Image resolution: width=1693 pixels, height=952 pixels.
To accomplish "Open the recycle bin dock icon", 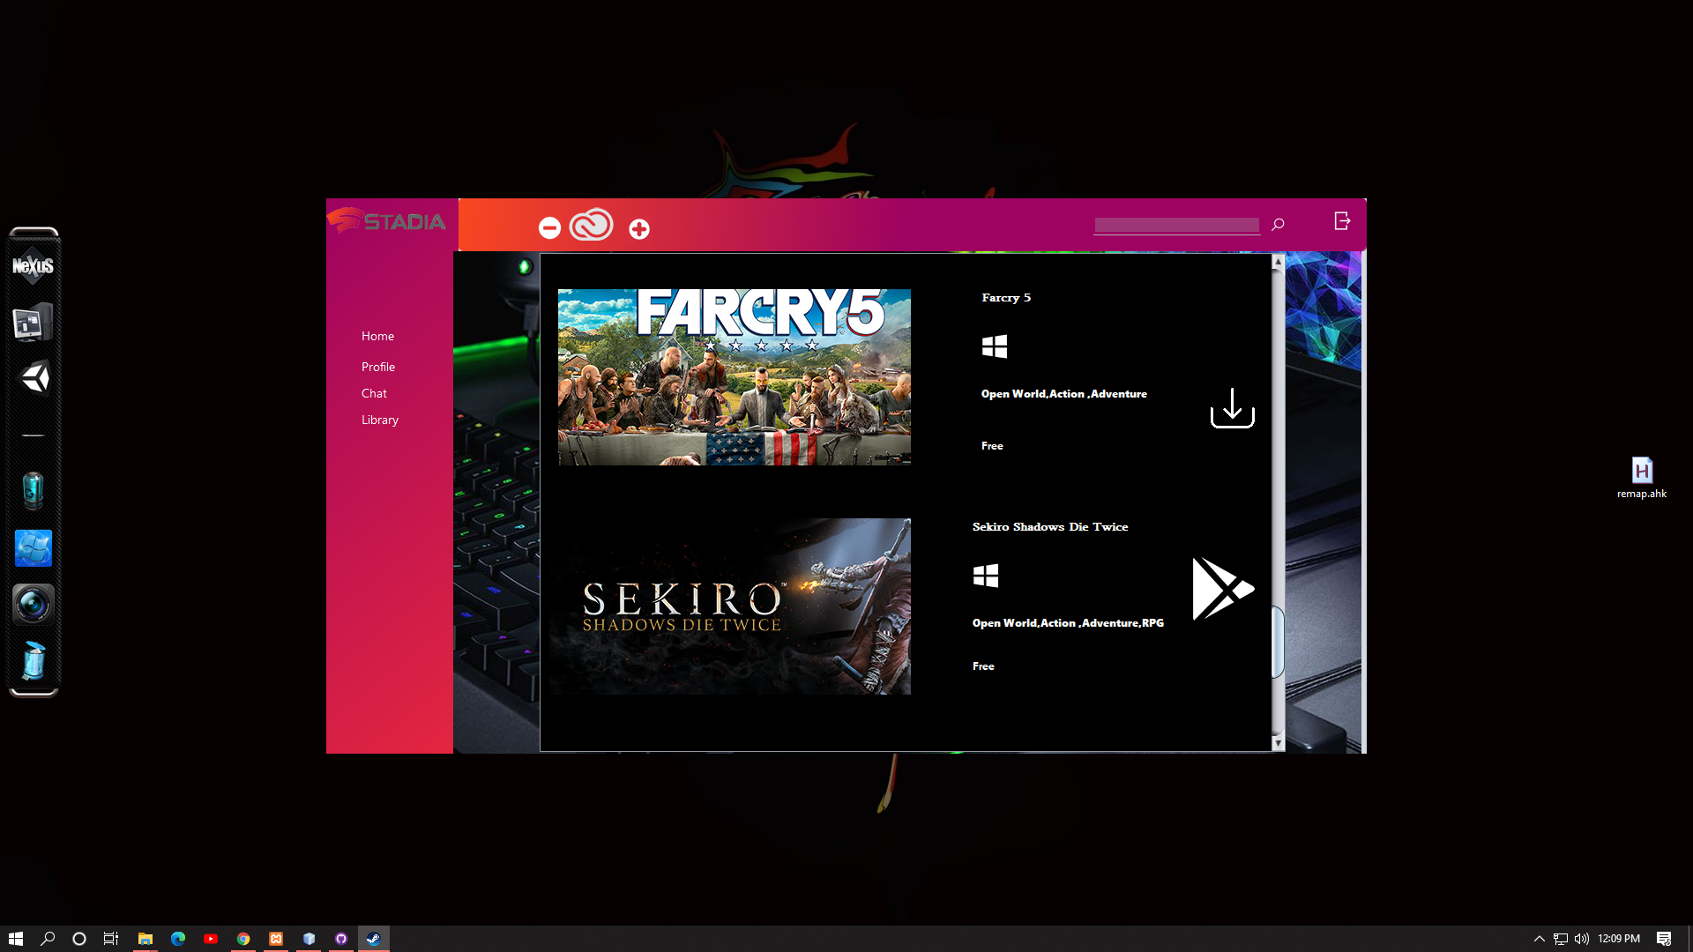I will click(x=34, y=661).
